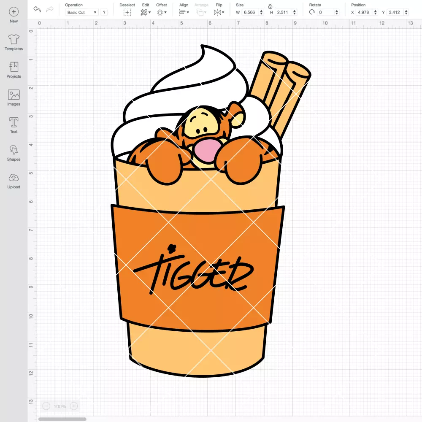422x422 pixels.
Task: Click the Rotate angle field
Action: (x=325, y=12)
